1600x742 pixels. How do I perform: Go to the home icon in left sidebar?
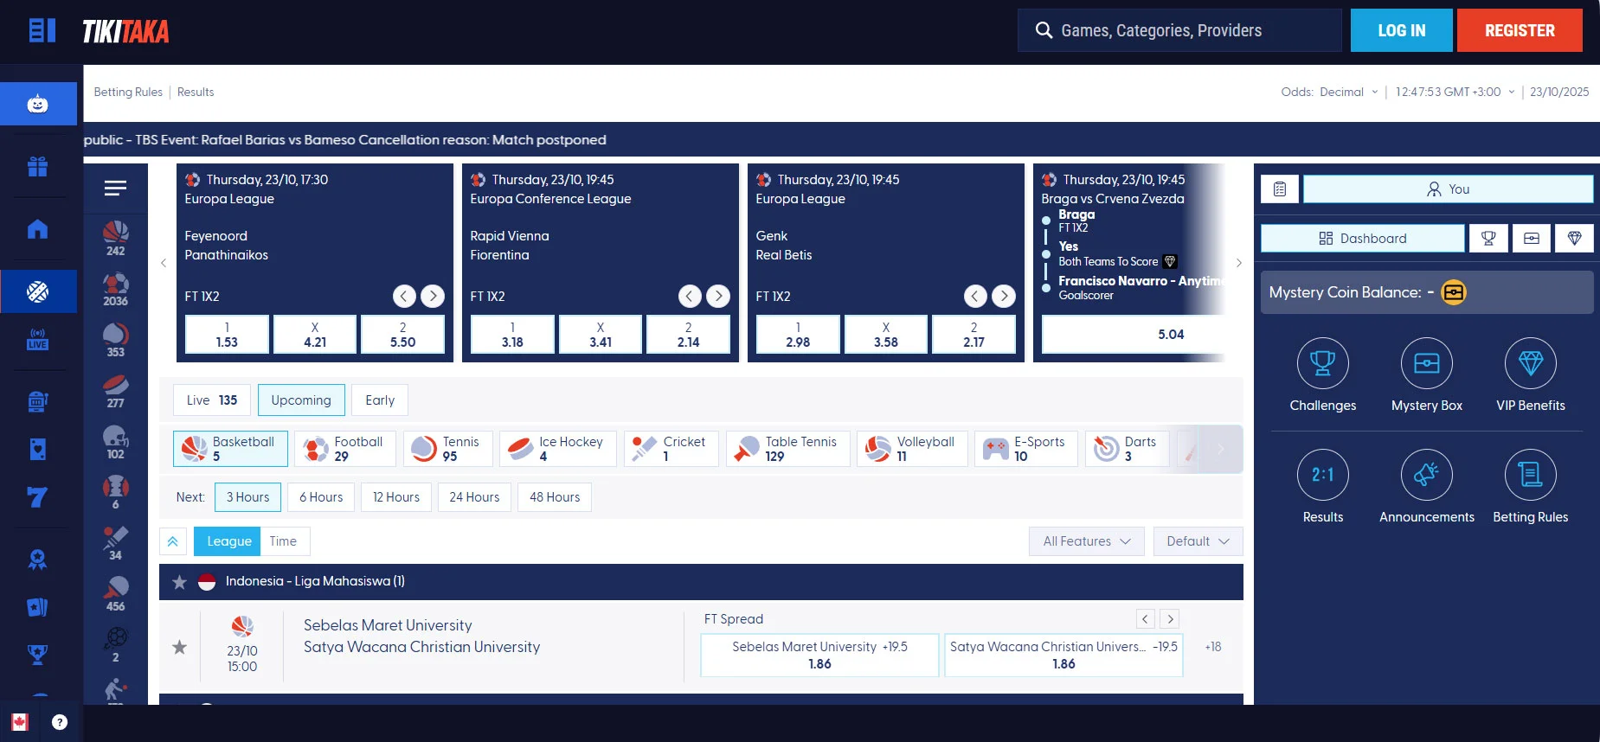(x=37, y=229)
